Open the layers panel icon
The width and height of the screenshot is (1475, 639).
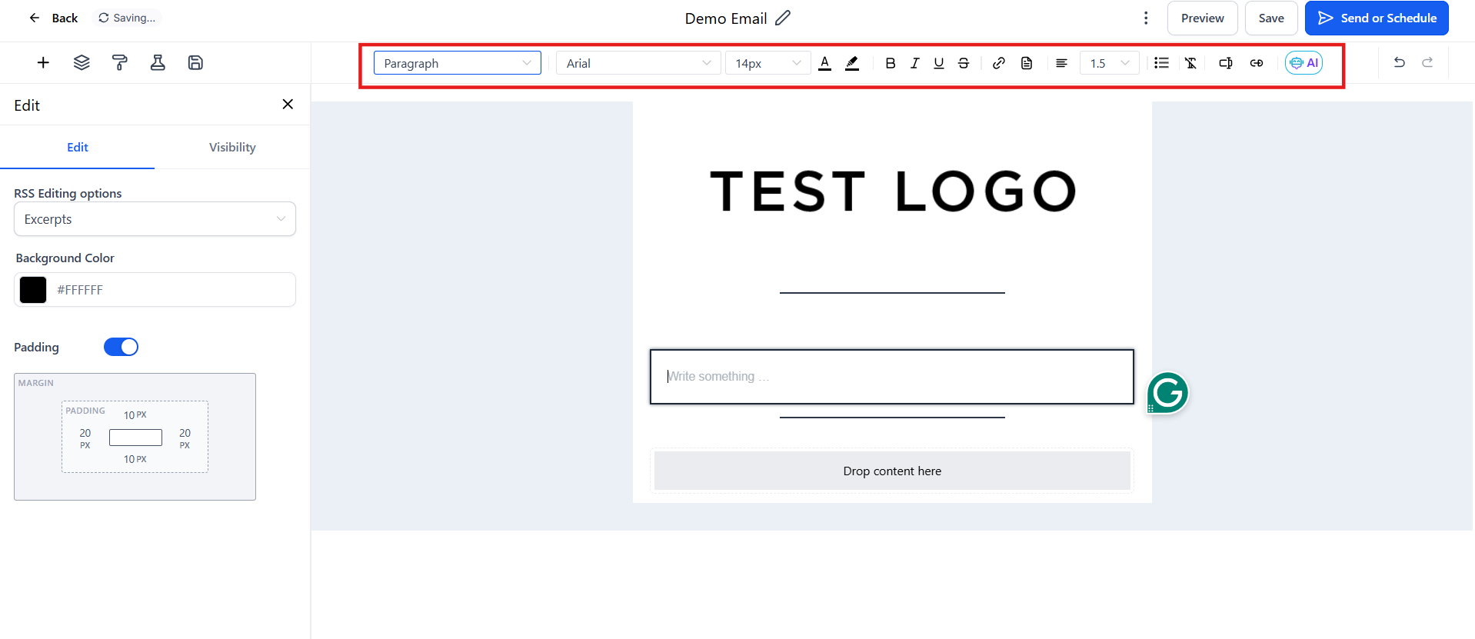(x=82, y=63)
